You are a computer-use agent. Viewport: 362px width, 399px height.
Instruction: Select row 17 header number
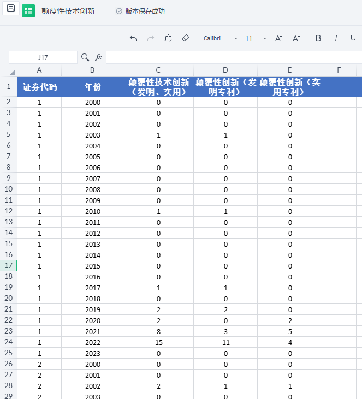tap(9, 265)
